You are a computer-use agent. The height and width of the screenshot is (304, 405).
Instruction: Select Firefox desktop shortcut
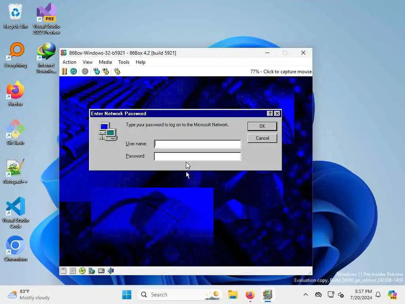pos(15,93)
